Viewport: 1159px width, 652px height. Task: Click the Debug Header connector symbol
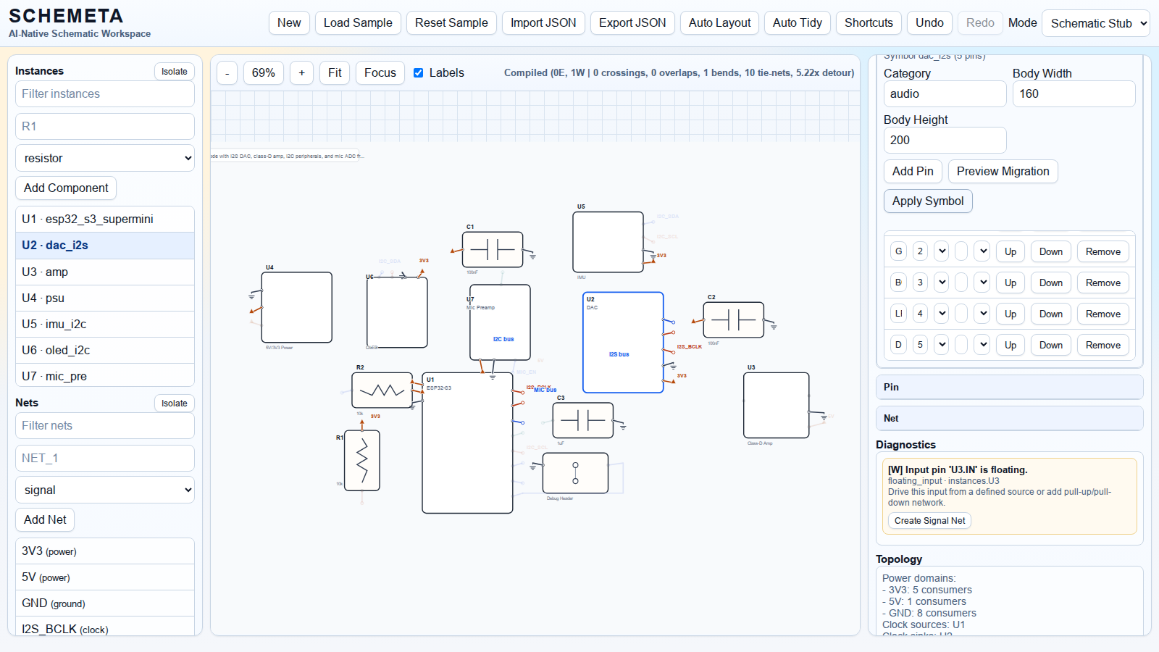click(575, 473)
